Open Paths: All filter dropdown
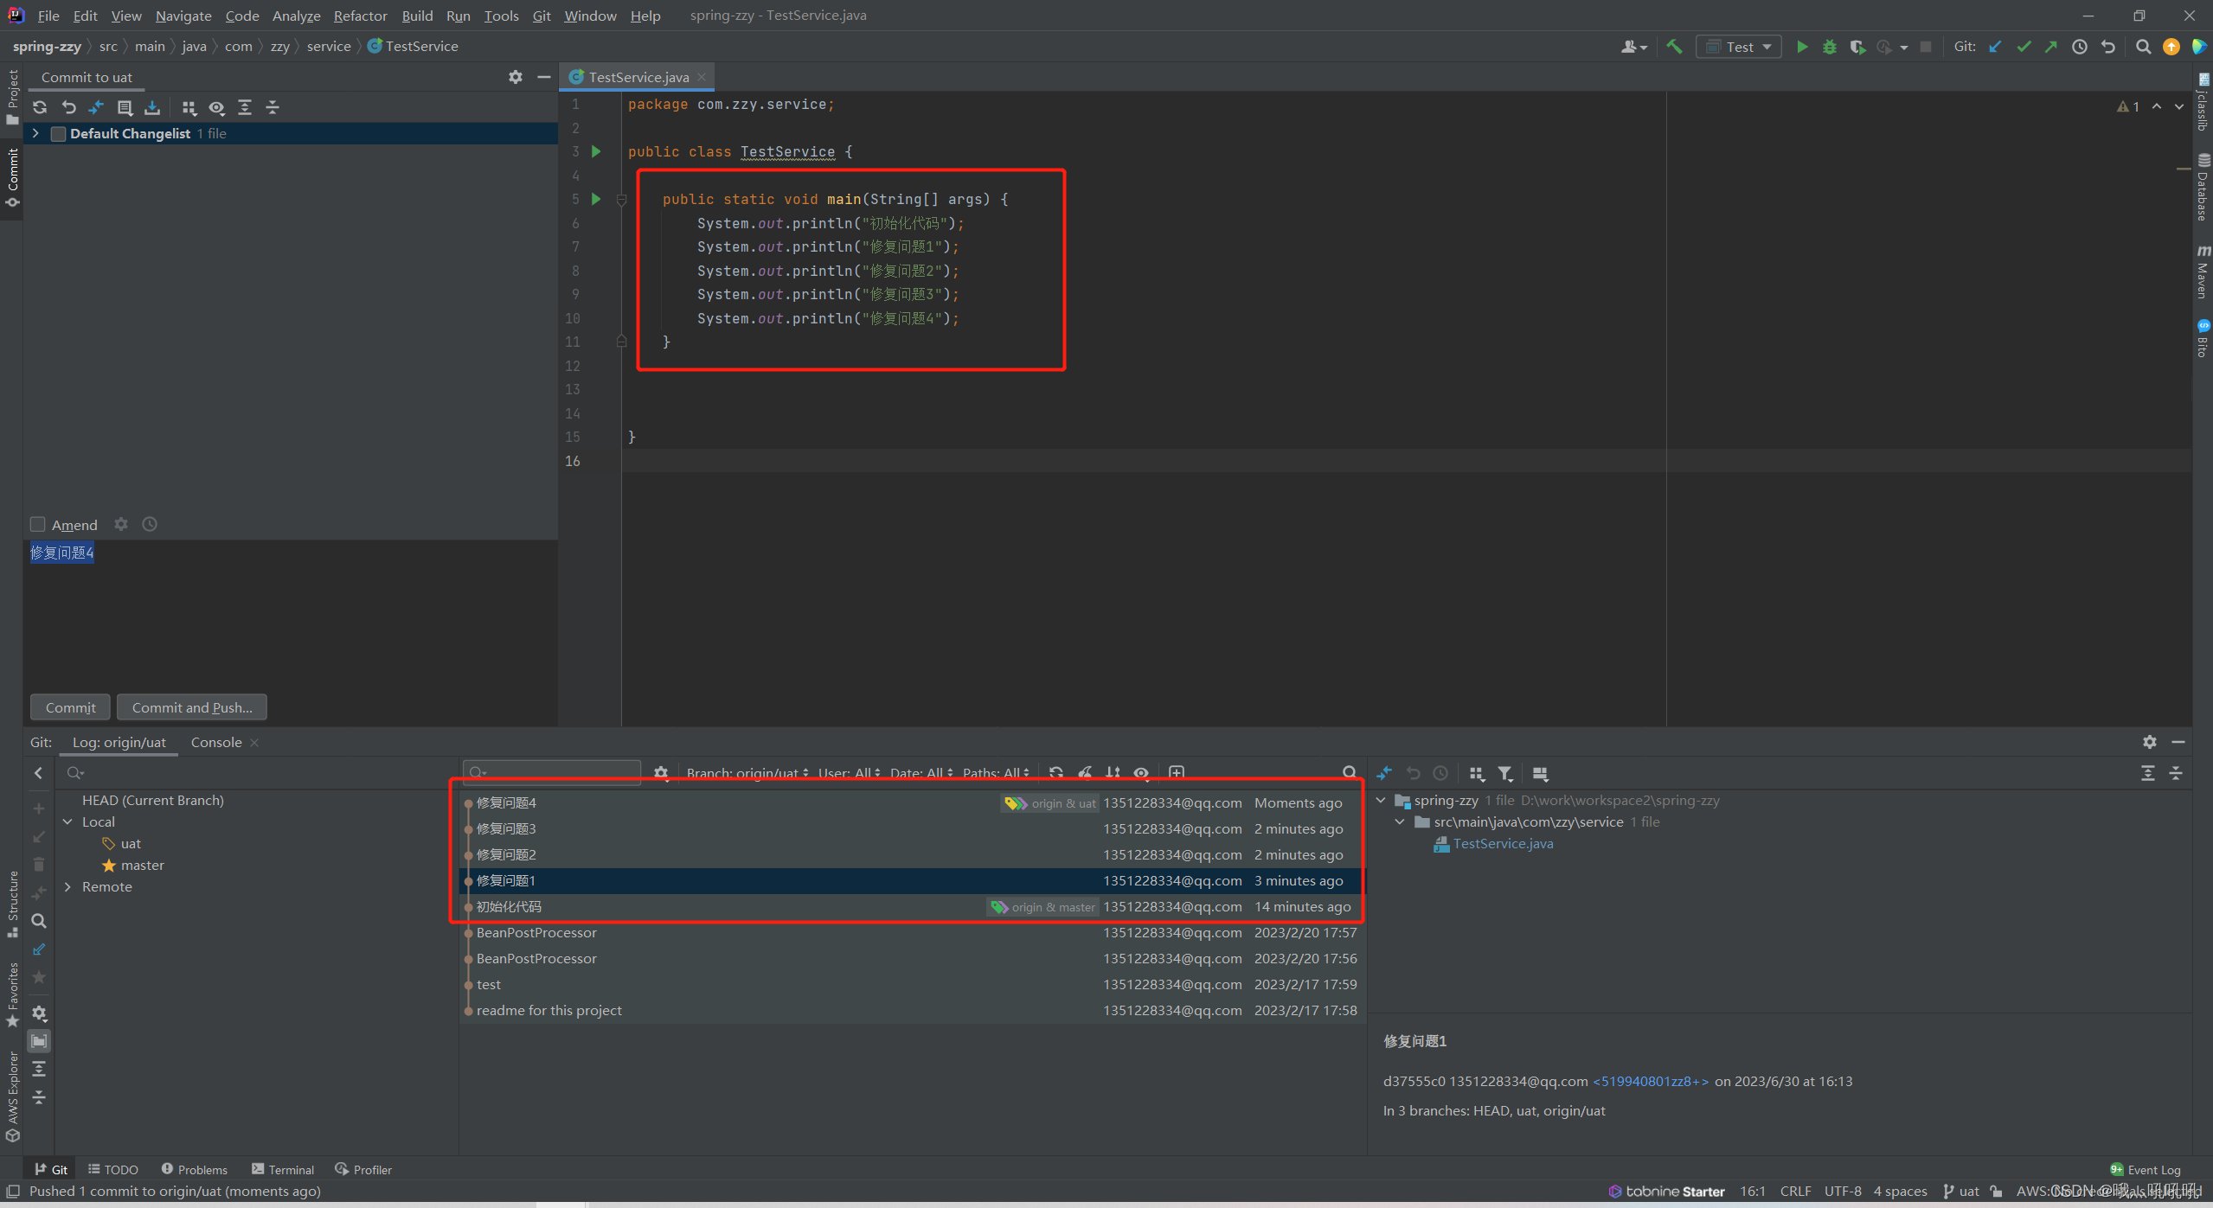The width and height of the screenshot is (2213, 1208). pyautogui.click(x=997, y=772)
